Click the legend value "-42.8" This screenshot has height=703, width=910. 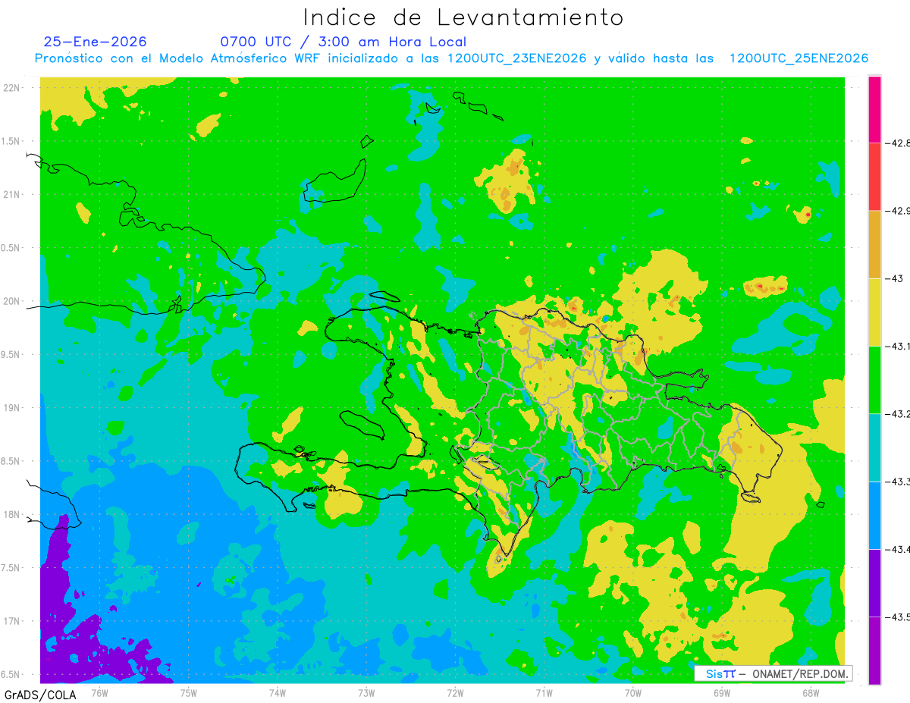[x=897, y=143]
